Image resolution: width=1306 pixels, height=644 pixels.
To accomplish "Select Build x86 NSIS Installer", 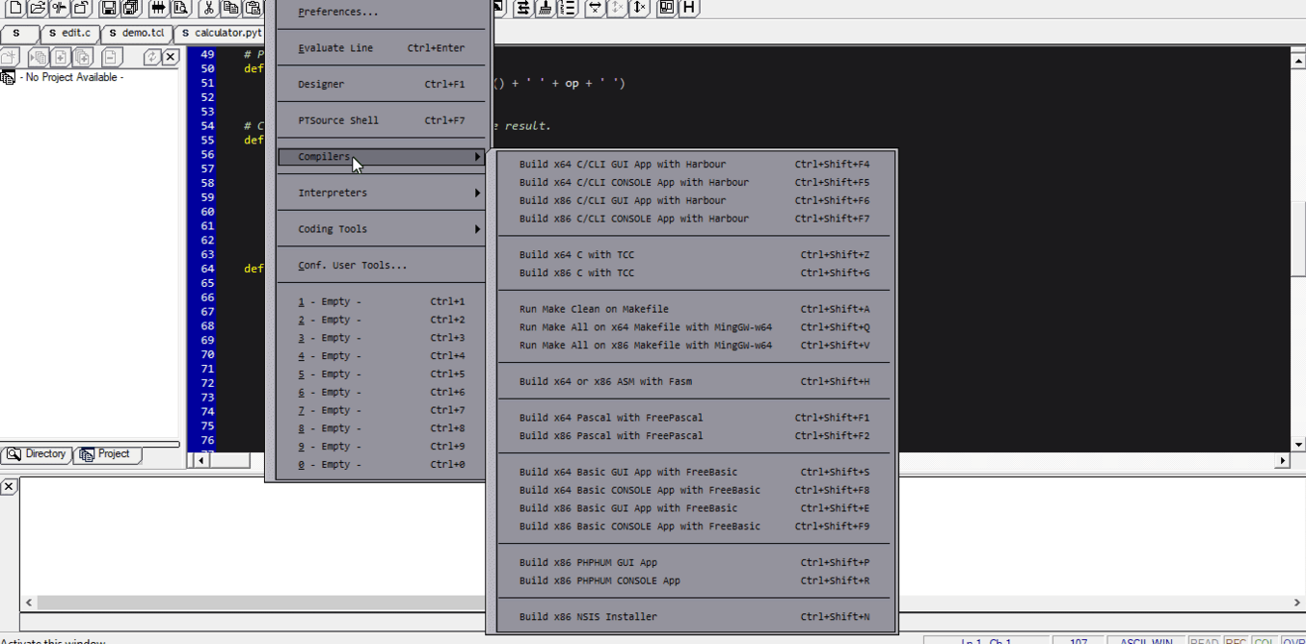I will [x=588, y=617].
